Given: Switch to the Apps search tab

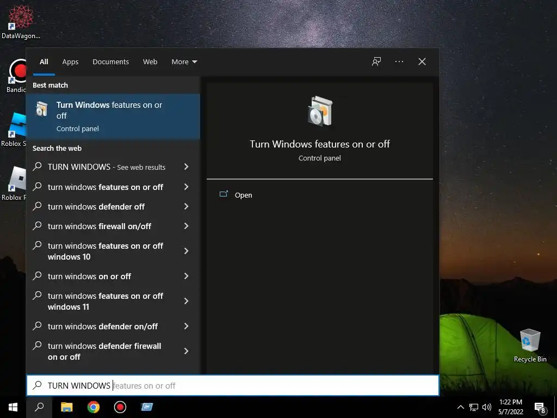Looking at the screenshot, I should tap(70, 62).
